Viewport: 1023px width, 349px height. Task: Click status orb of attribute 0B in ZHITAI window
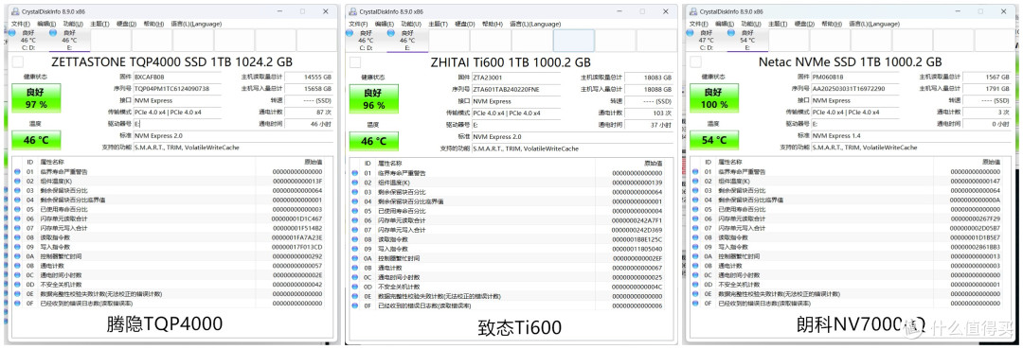[355, 268]
